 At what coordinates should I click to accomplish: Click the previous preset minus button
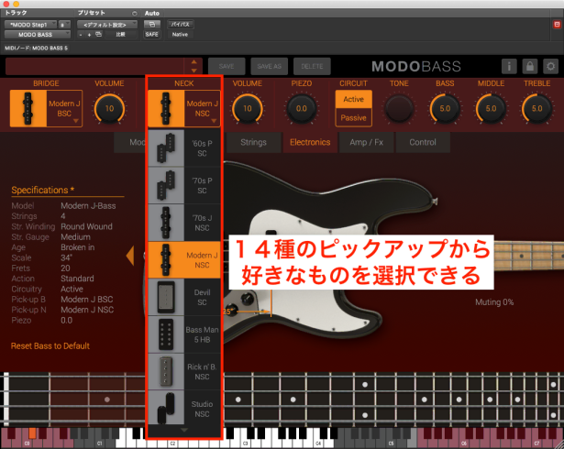click(x=81, y=35)
